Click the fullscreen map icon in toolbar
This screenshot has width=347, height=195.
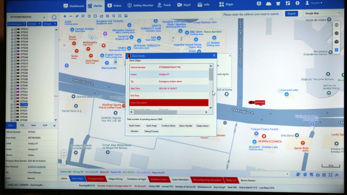(120, 16)
